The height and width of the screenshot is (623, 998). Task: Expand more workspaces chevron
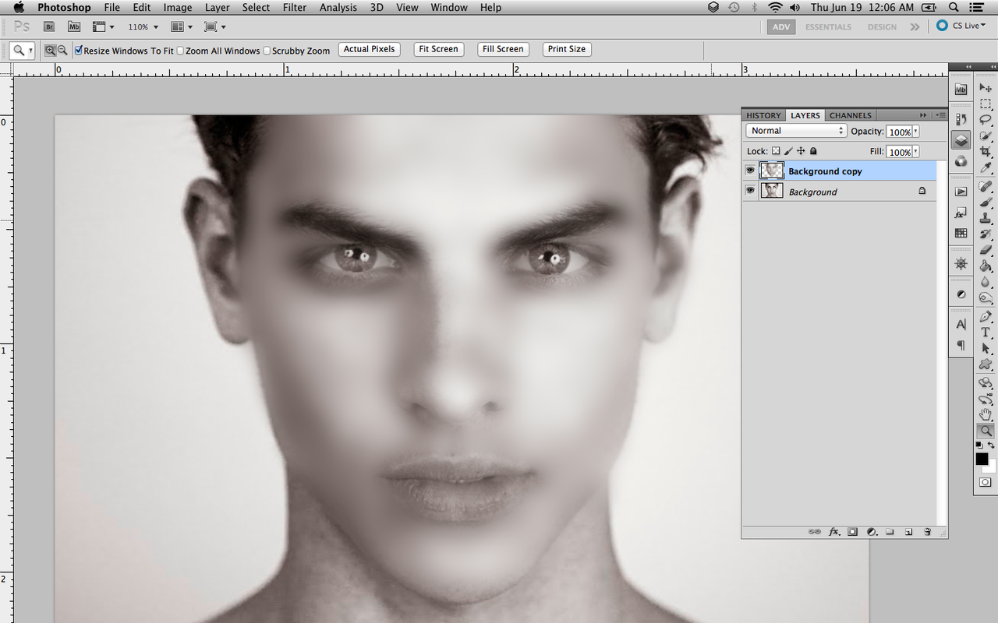pyautogui.click(x=915, y=26)
